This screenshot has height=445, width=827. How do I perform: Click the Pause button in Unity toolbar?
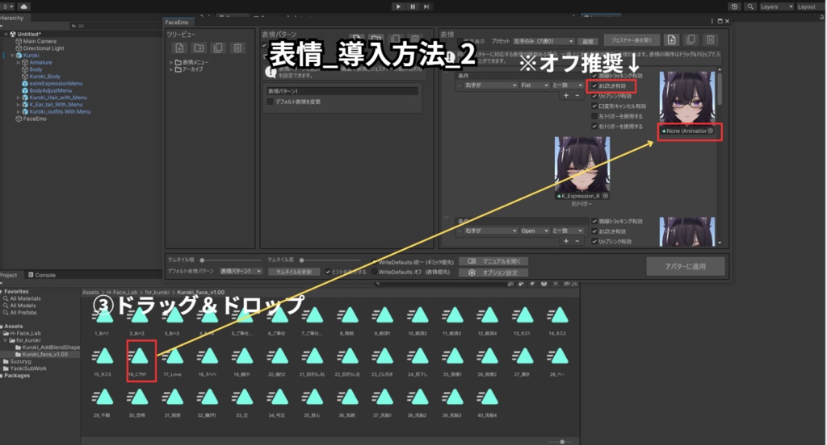click(413, 6)
